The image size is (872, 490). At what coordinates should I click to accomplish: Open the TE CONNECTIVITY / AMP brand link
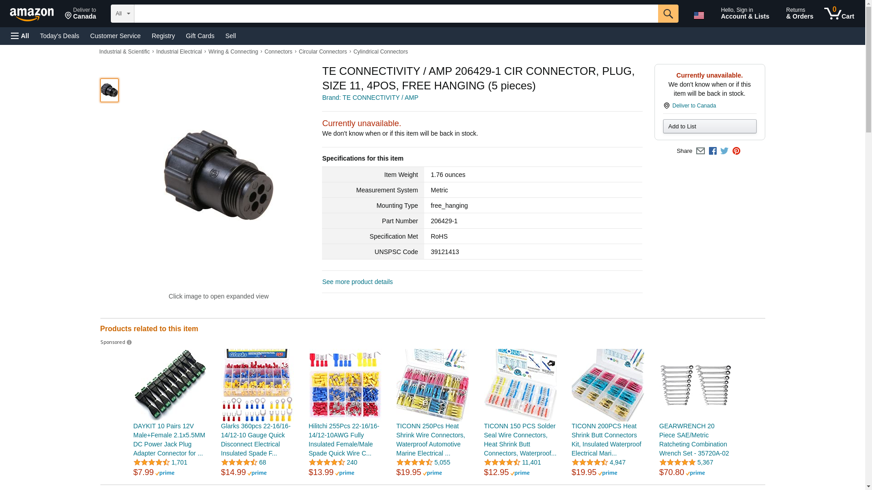(x=370, y=98)
